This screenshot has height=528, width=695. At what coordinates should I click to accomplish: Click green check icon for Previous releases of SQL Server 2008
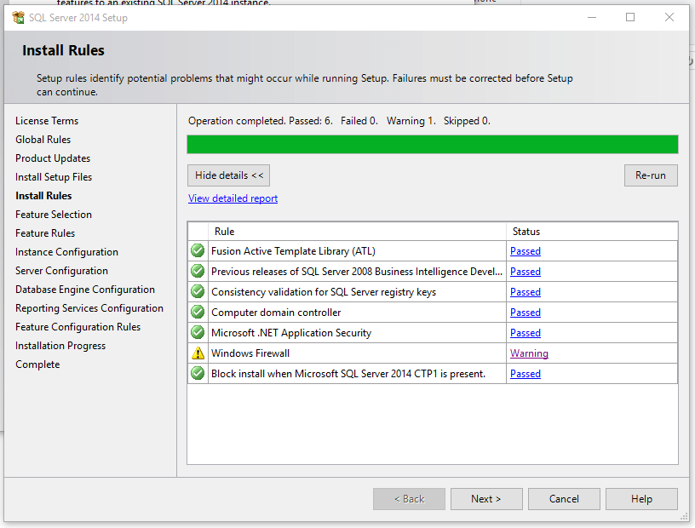[x=198, y=272]
